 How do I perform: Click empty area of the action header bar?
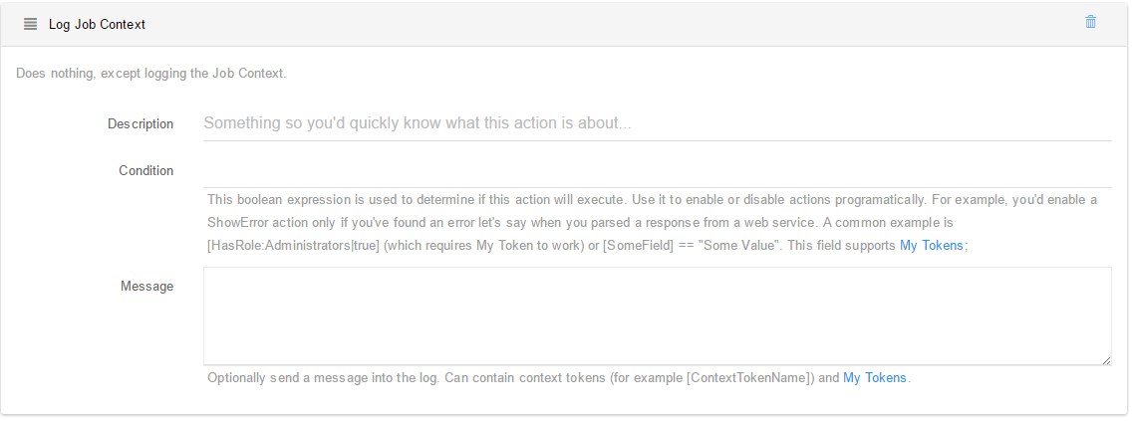614,24
